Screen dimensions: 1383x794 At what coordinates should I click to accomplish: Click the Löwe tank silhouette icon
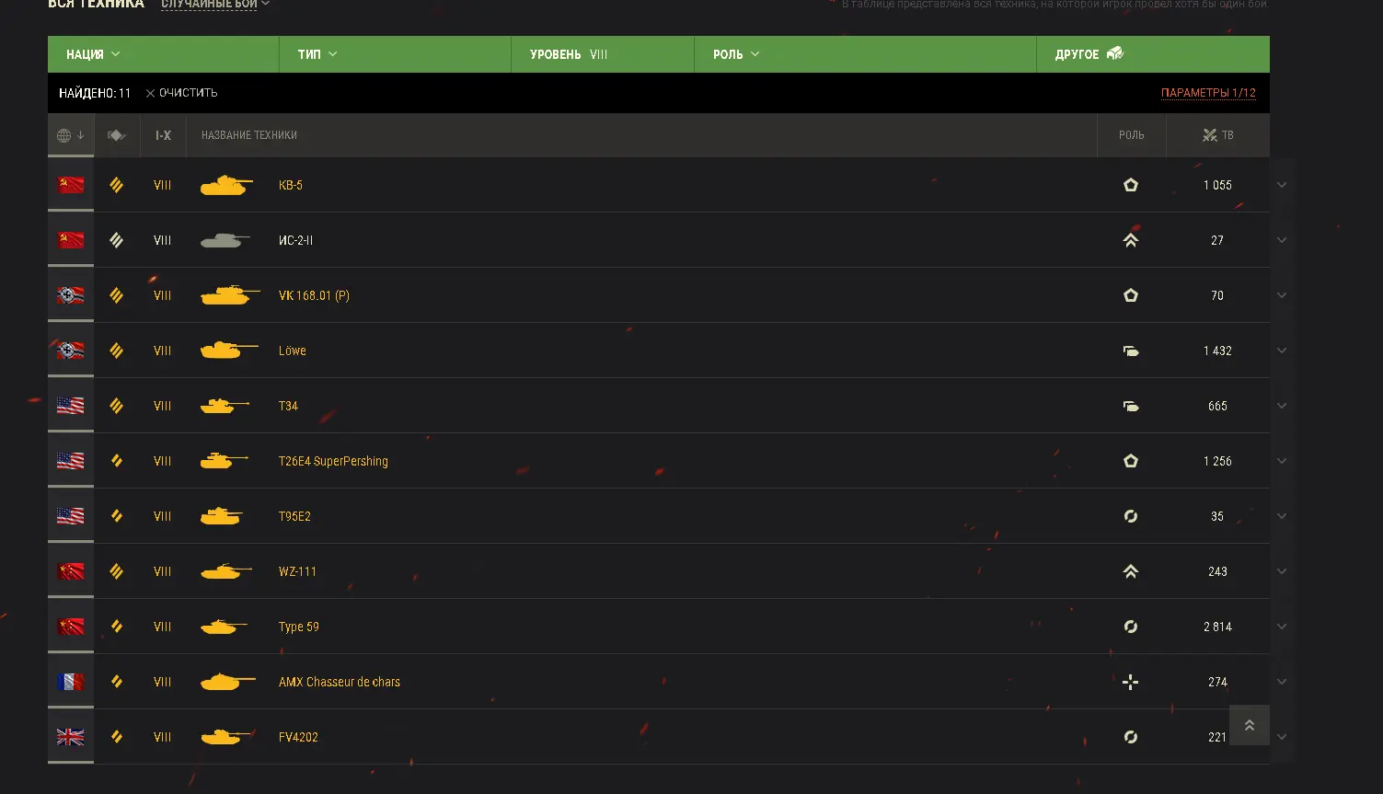[x=229, y=351]
